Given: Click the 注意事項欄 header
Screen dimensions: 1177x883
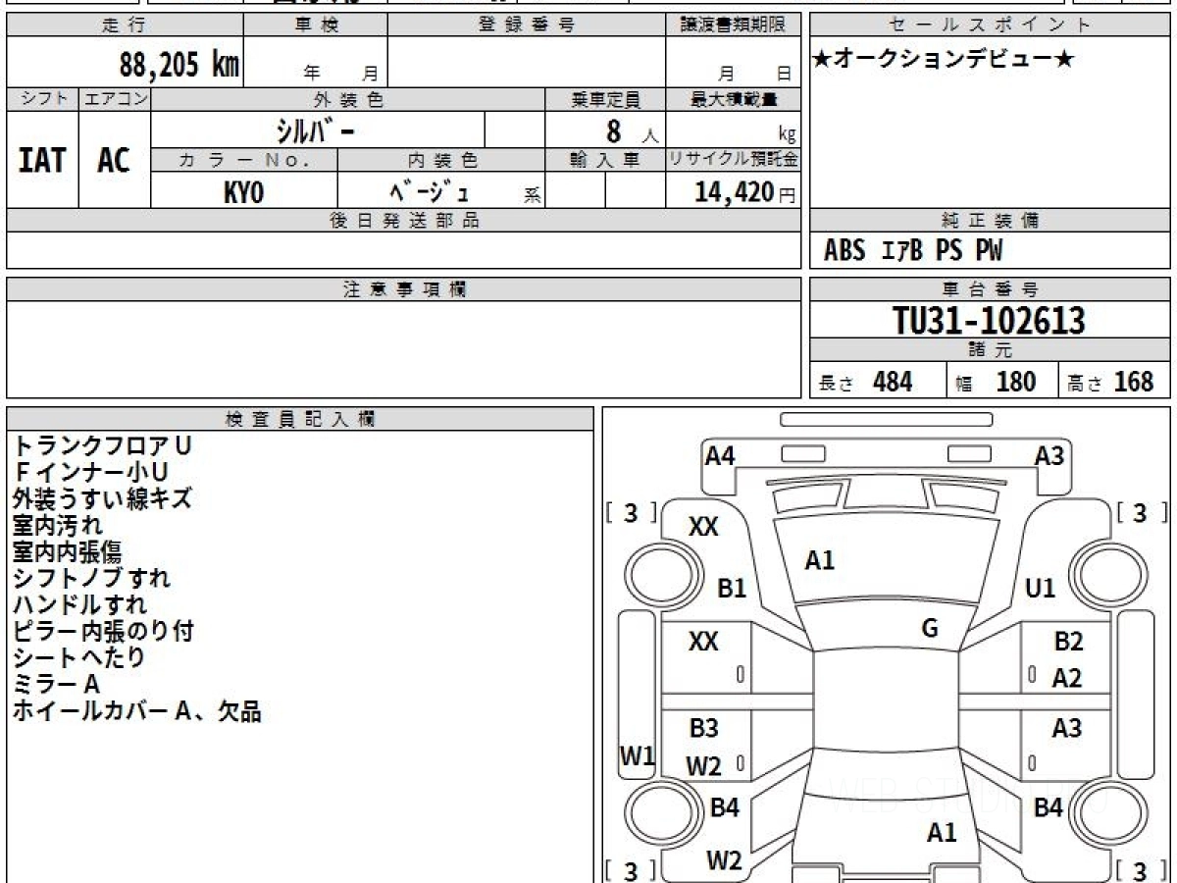Looking at the screenshot, I should 403,289.
